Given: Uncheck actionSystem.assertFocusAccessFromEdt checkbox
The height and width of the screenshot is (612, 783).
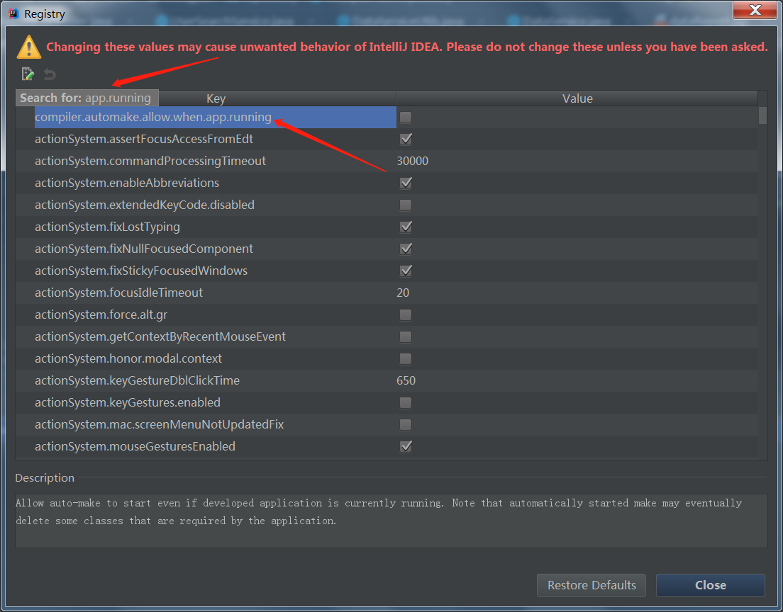Looking at the screenshot, I should coord(406,139).
